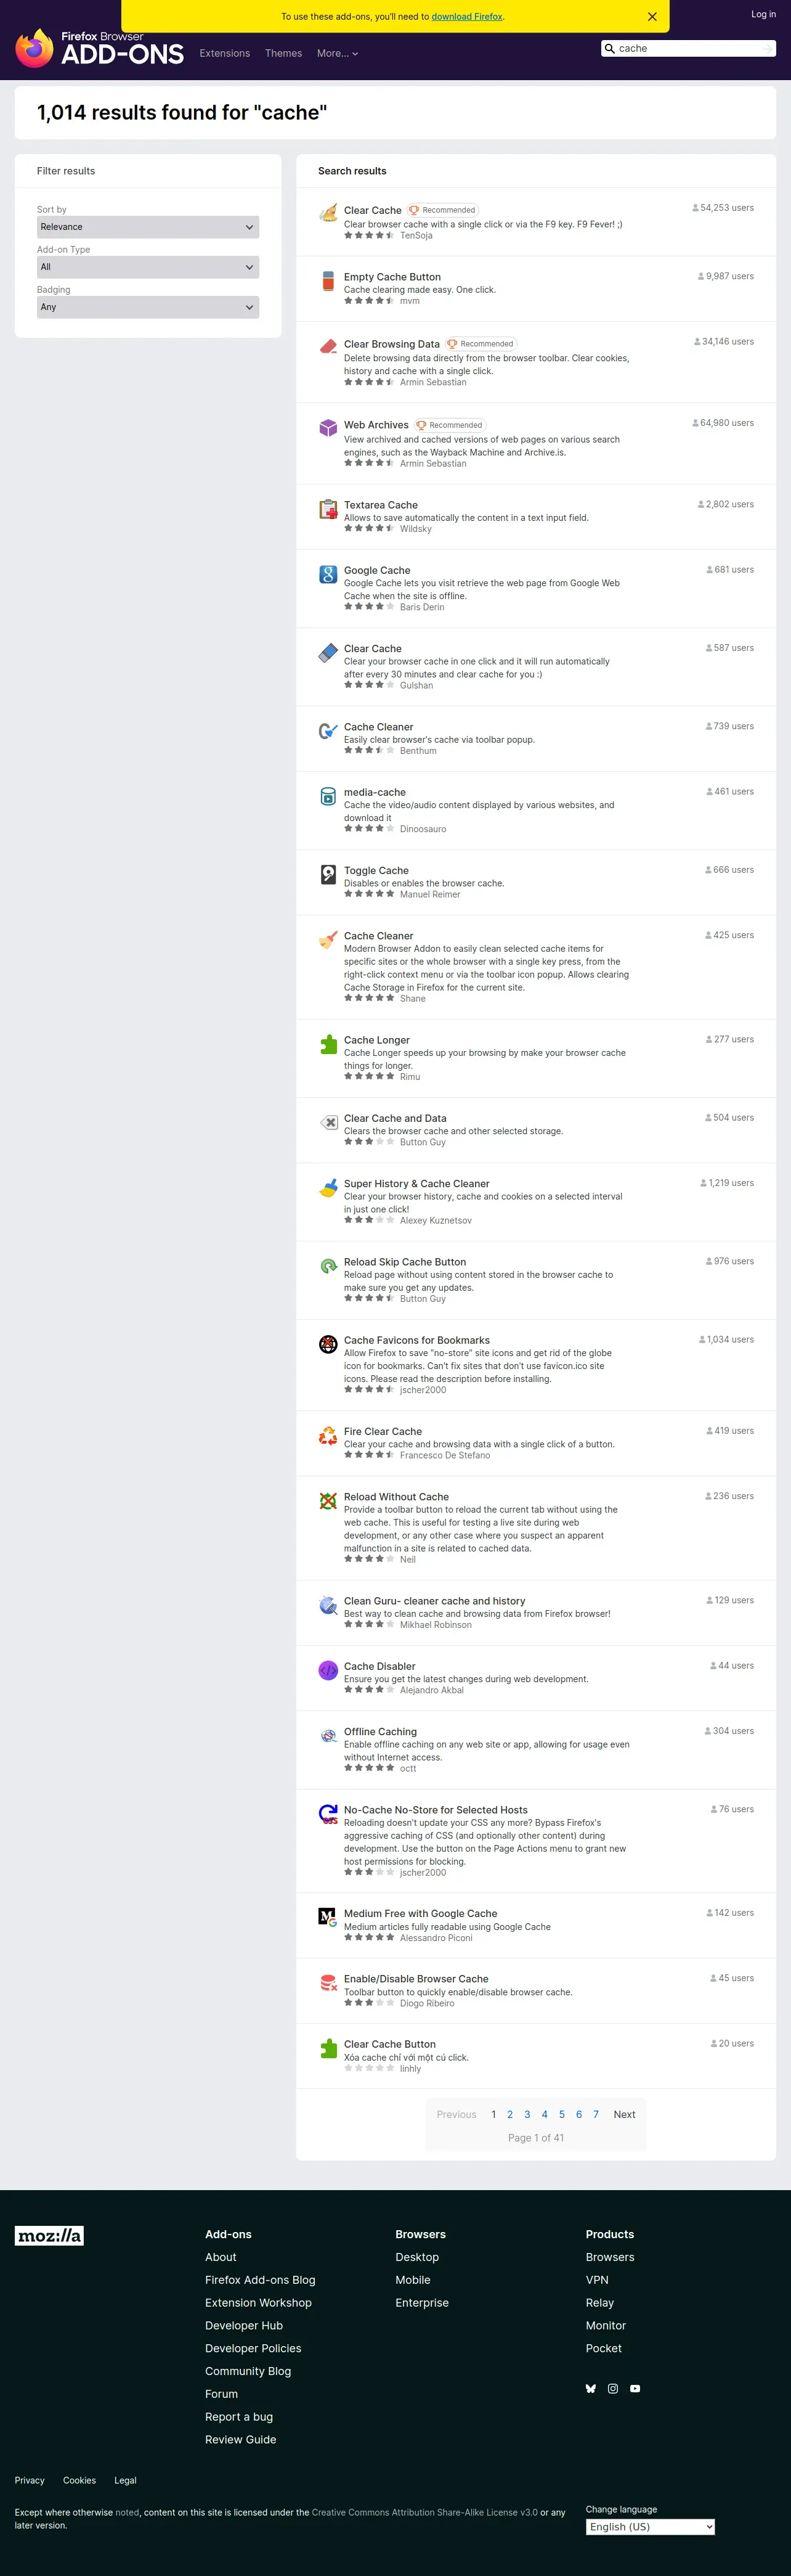Click the Clear Browsing Data eraser icon
This screenshot has width=791, height=2576.
pos(328,347)
